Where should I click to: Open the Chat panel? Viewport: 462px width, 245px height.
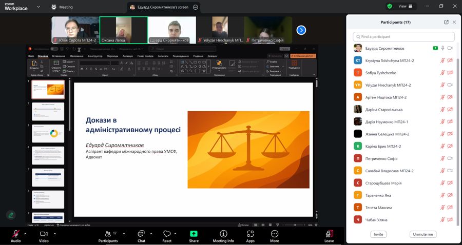(141, 236)
